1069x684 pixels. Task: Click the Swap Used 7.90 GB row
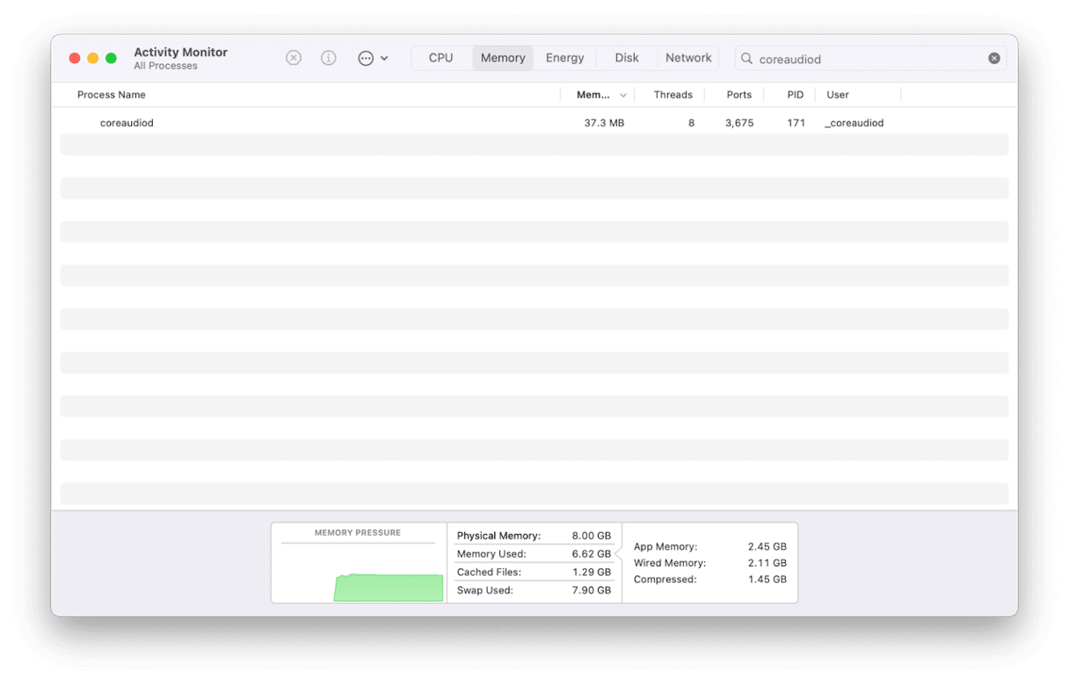534,590
